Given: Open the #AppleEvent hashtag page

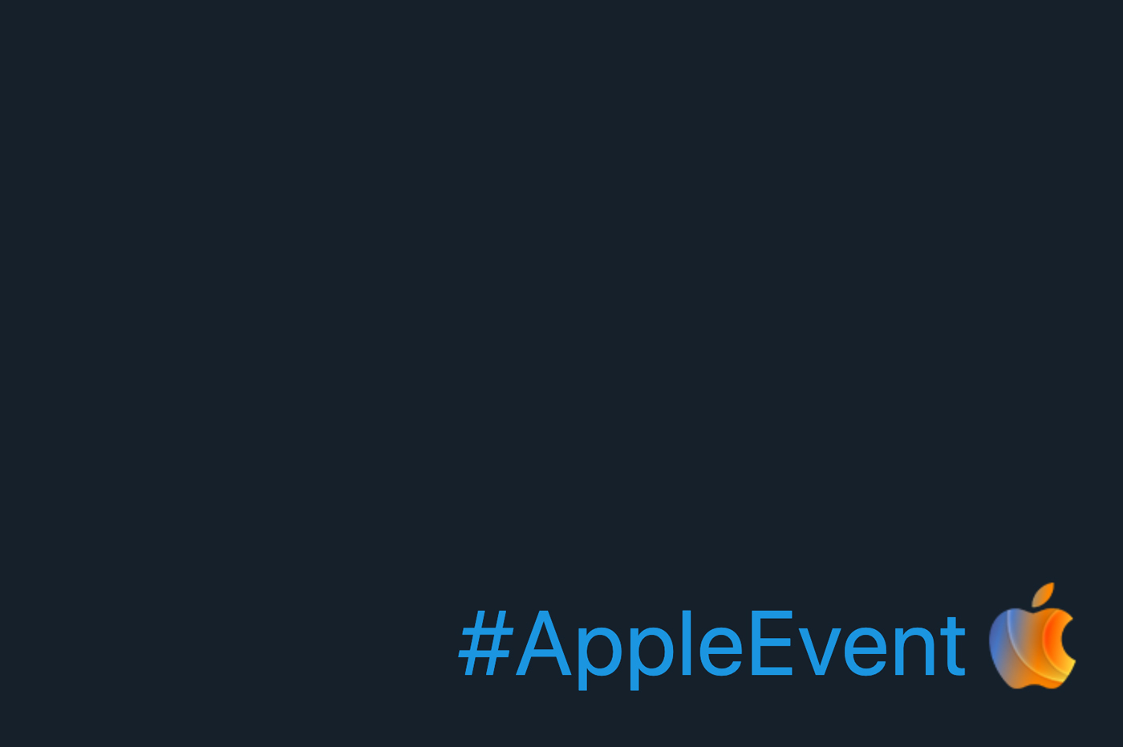Looking at the screenshot, I should 712,644.
